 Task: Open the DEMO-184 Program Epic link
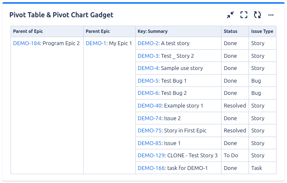tap(26, 43)
